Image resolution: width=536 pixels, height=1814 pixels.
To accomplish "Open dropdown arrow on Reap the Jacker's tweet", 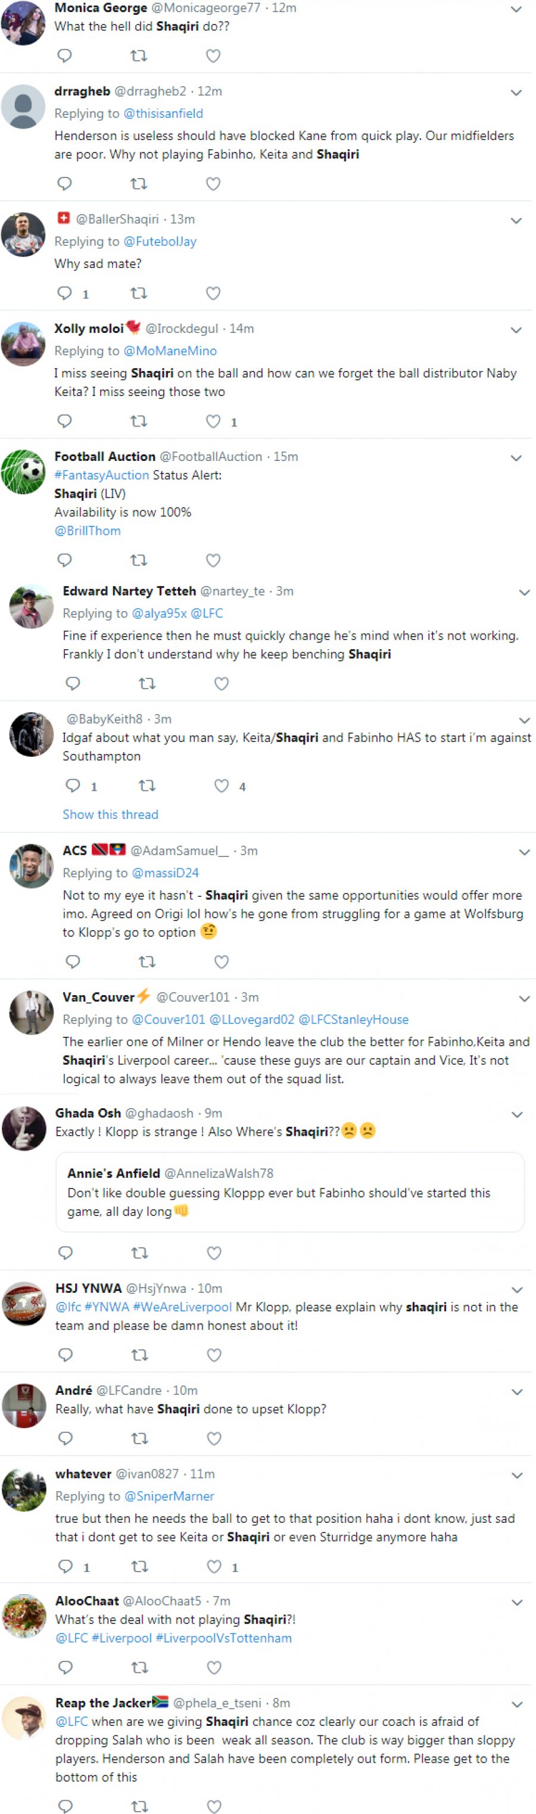I will [516, 1704].
